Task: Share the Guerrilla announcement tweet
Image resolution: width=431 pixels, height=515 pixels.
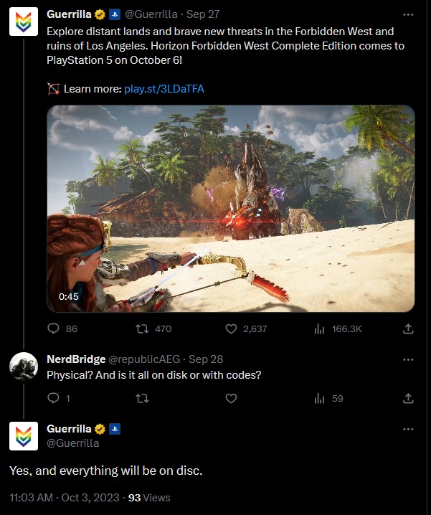Action: point(408,329)
